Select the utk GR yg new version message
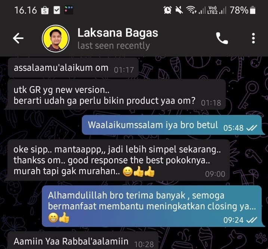 click(x=117, y=95)
